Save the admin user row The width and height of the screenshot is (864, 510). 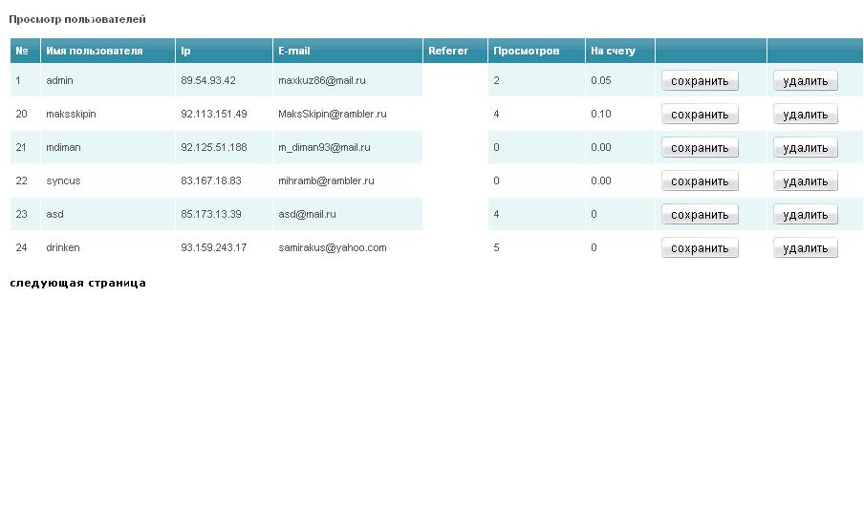tap(700, 81)
